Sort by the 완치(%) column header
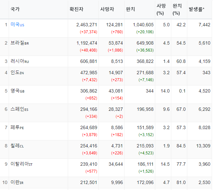 tap(177, 9)
